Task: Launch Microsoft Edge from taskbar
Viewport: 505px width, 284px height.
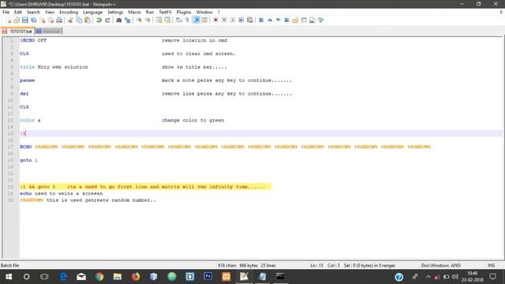Action: (x=63, y=277)
